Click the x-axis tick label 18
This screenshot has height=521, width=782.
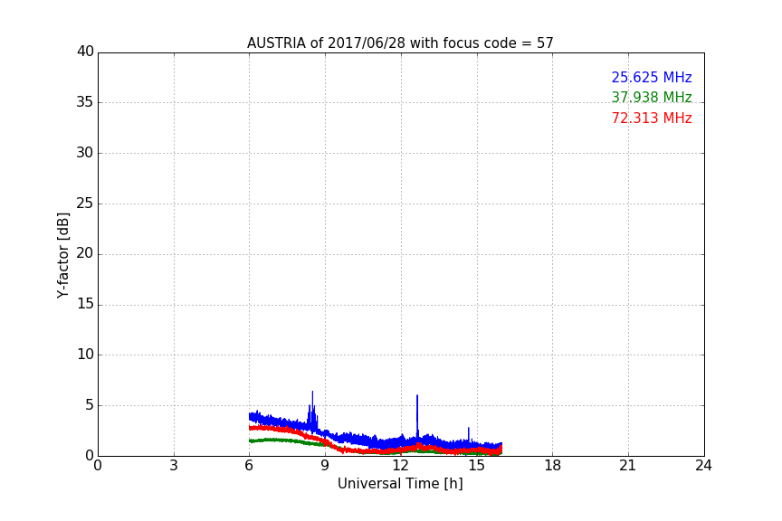tap(553, 466)
